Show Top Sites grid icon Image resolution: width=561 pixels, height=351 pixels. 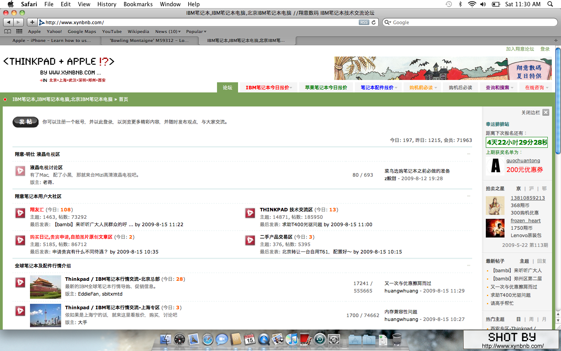(19, 31)
